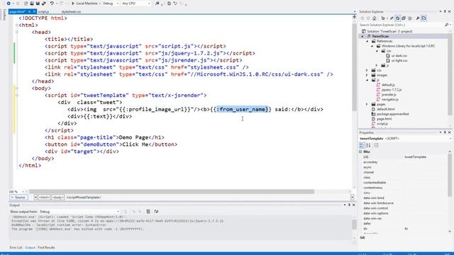Collapse the TweetScan project node

362,36
